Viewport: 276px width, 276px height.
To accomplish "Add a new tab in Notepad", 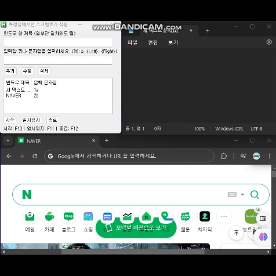I will click(x=208, y=31).
